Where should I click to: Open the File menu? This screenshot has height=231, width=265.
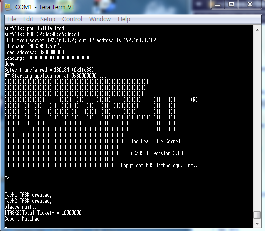tap(12, 19)
